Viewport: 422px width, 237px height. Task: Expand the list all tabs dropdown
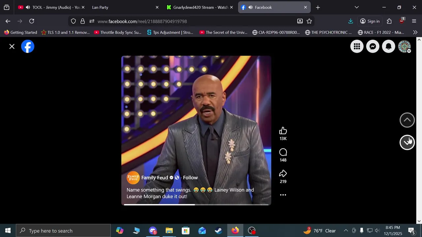(x=357, y=7)
